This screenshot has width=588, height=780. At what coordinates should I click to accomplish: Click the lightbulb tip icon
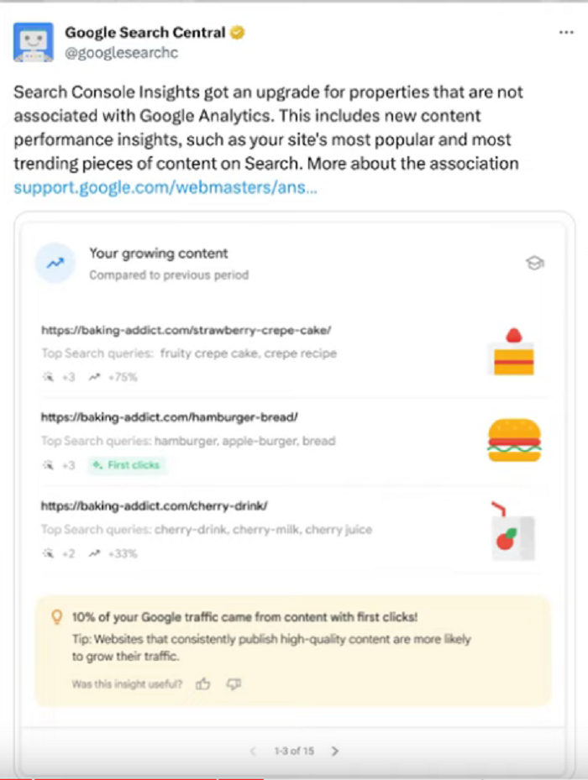[57, 617]
